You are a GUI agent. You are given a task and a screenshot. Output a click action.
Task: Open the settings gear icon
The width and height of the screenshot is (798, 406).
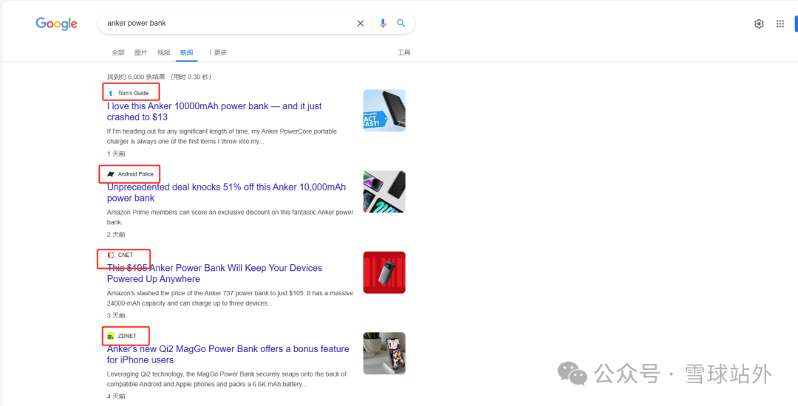[759, 24]
